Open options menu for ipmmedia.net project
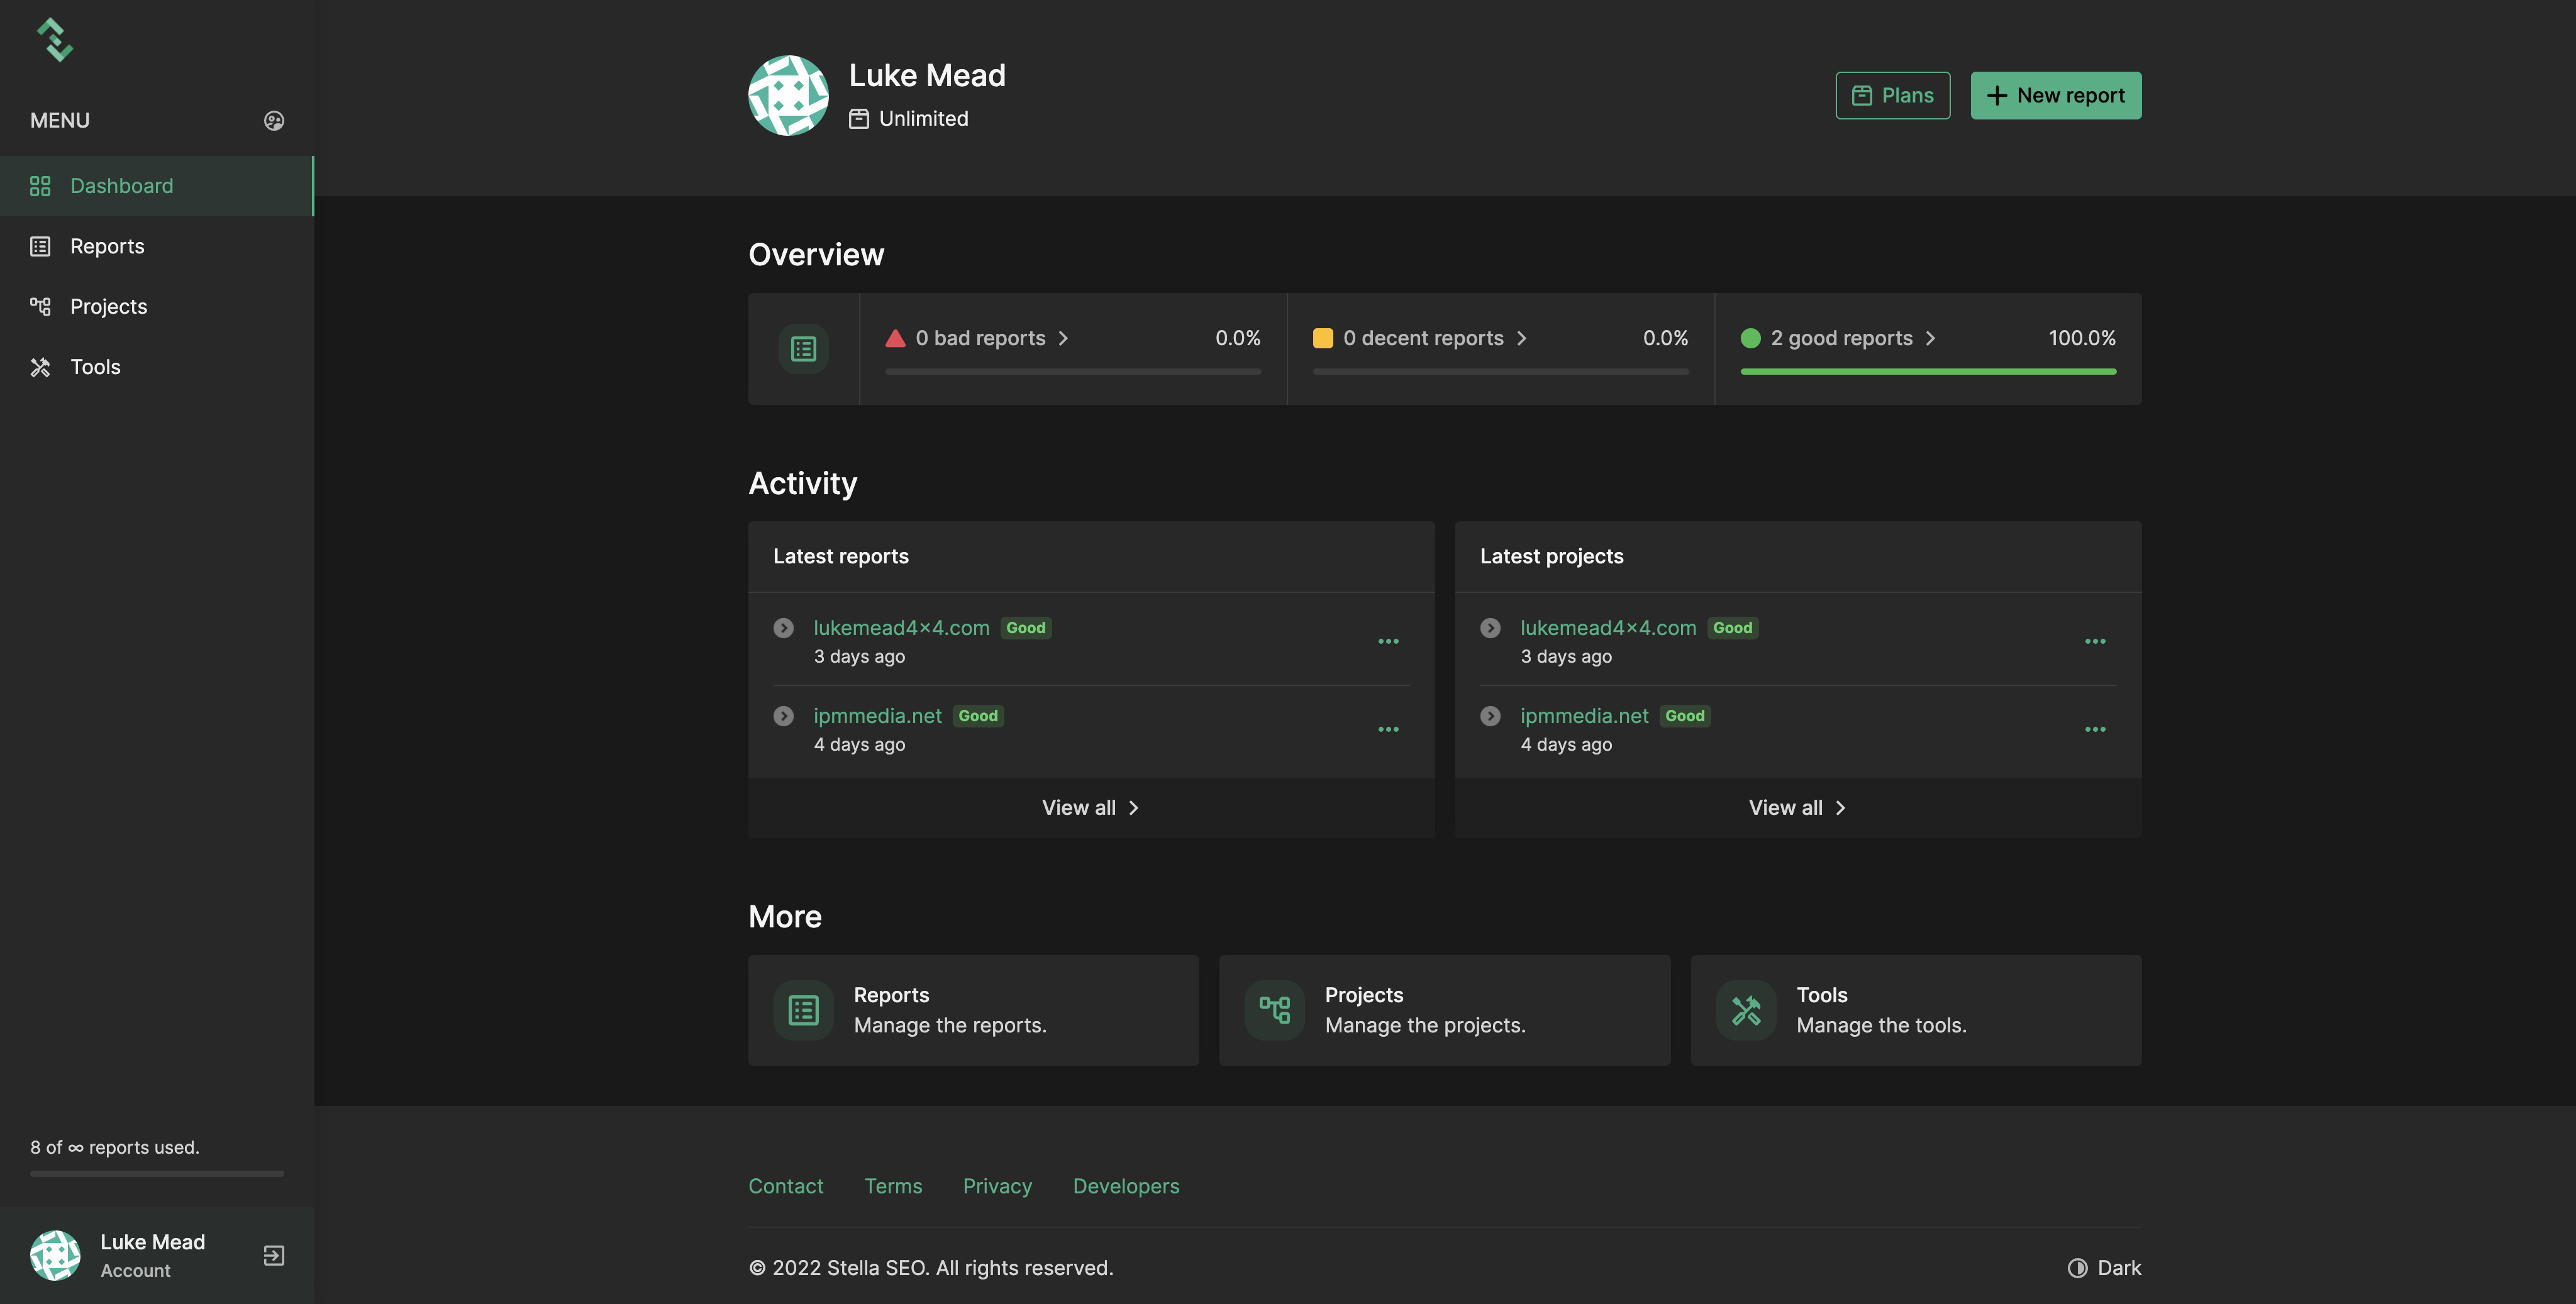 2095,729
